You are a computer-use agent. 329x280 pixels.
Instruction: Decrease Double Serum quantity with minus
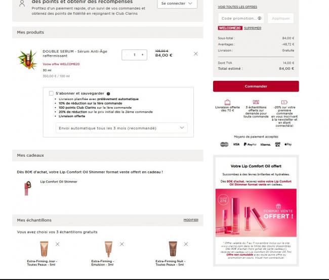click(x=127, y=55)
